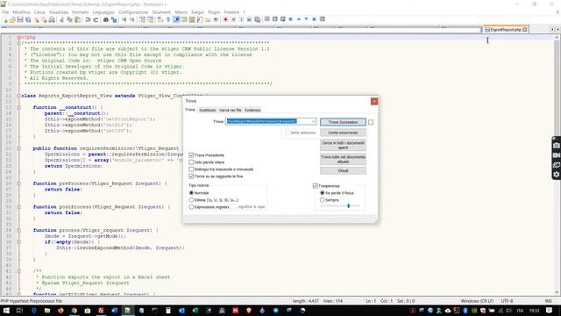Open Edge browser from taskbar
The height and width of the screenshot is (316, 561).
click(x=34, y=311)
